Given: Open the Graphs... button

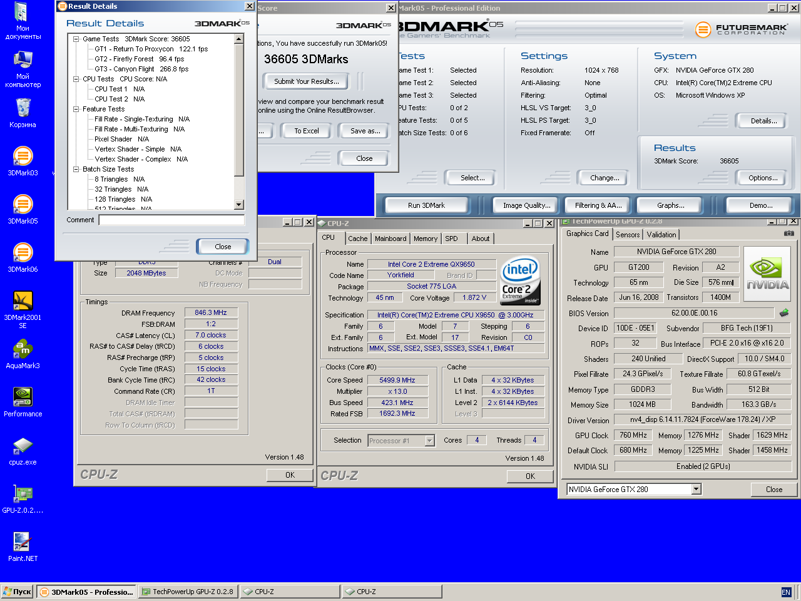Looking at the screenshot, I should click(x=670, y=205).
